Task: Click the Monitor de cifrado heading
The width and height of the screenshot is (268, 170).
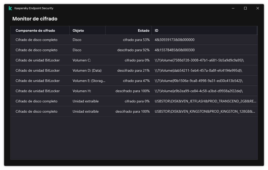Action: click(x=35, y=19)
